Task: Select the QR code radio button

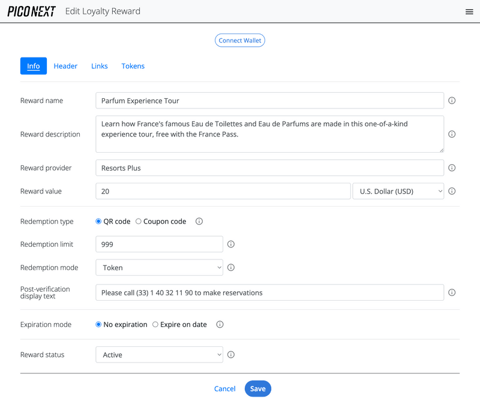Action: tap(99, 222)
